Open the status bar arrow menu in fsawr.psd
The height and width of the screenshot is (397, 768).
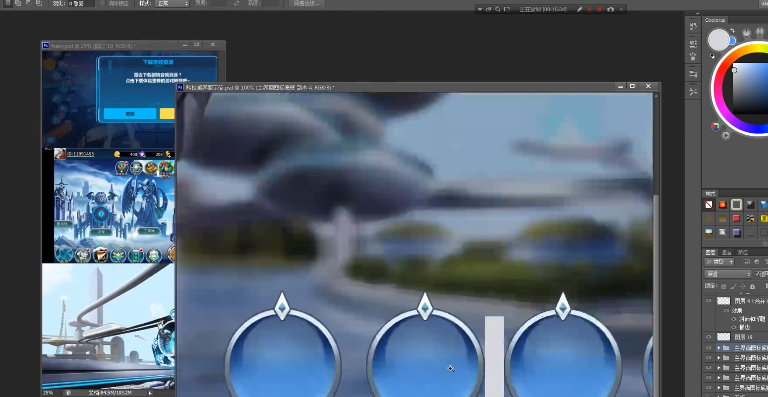tap(150, 393)
